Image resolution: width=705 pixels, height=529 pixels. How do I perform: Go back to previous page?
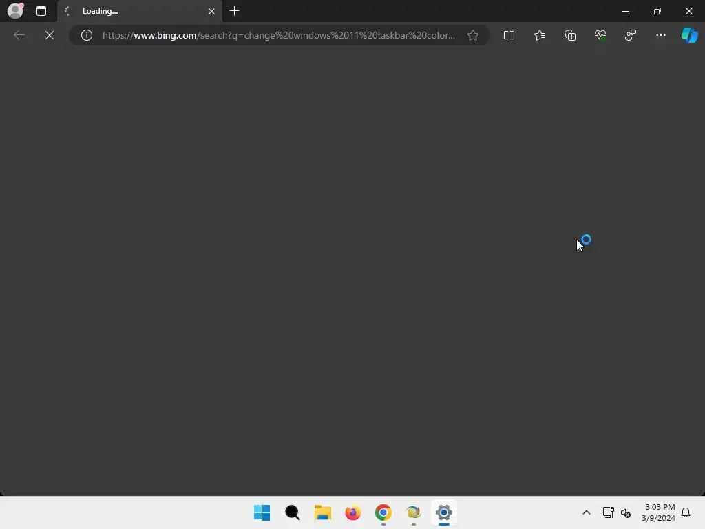coord(19,35)
